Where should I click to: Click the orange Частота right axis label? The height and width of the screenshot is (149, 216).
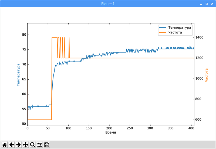coord(207,75)
